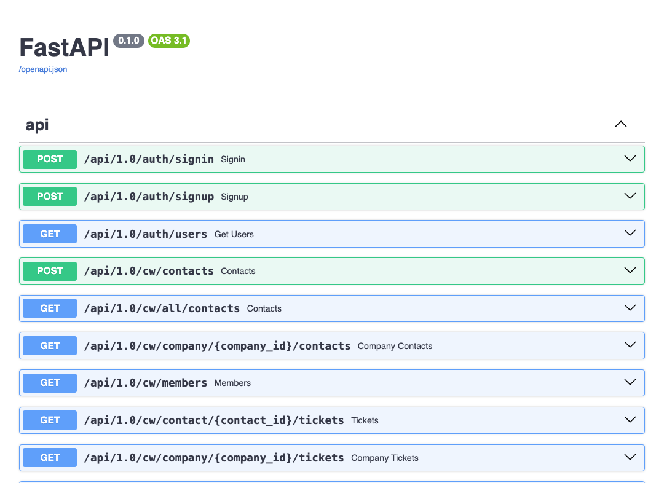Click the Signup summary text
Image resolution: width=664 pixels, height=483 pixels.
click(234, 197)
